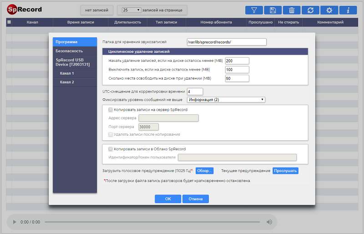Open 'Канал 2' settings
The height and width of the screenshot is (234, 364).
[x=75, y=82]
